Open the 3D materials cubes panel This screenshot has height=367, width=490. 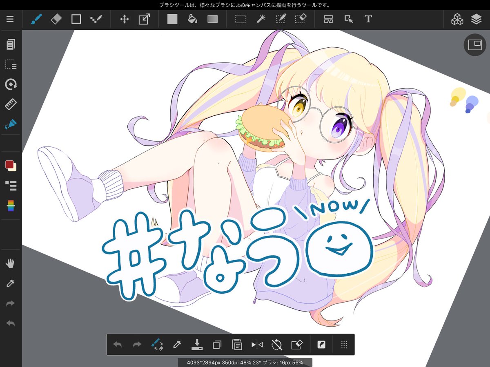tap(457, 19)
